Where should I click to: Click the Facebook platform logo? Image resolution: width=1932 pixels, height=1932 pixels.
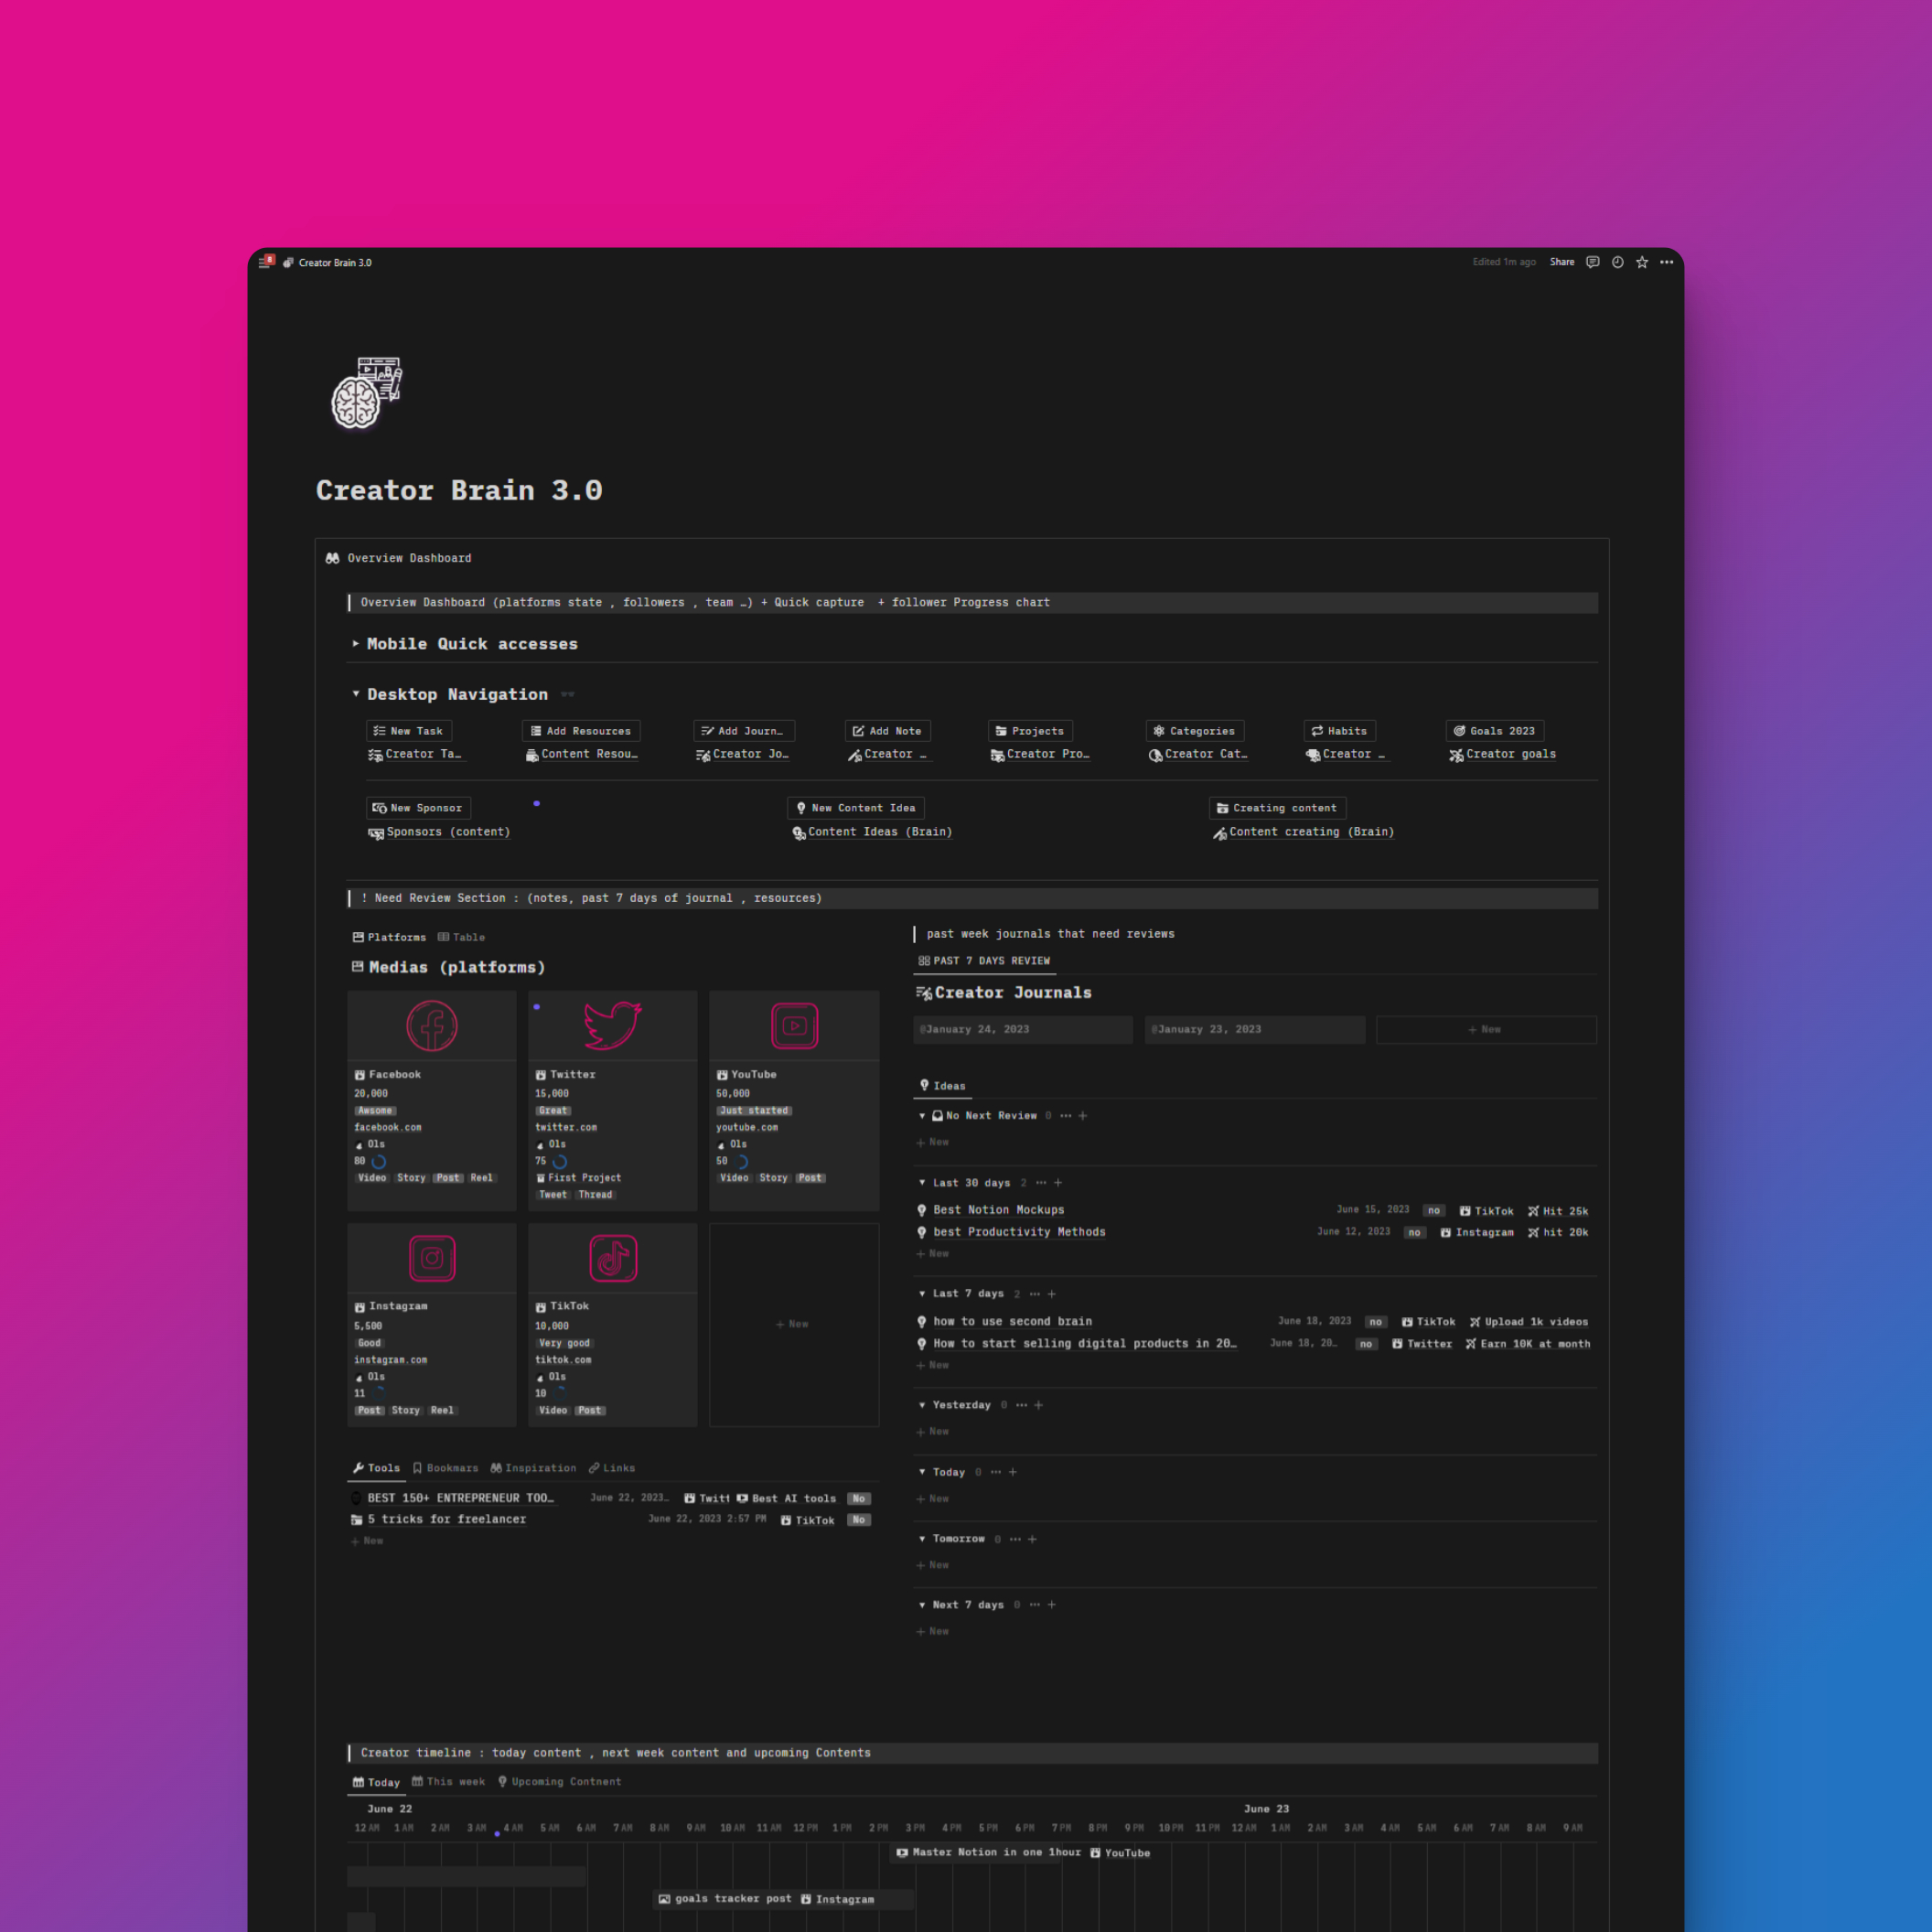pos(432,1025)
